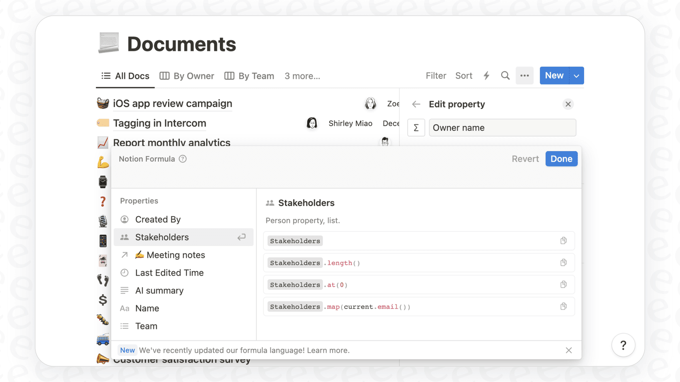Click the microphone emoji page icon
This screenshot has height=382, width=680.
(x=103, y=220)
